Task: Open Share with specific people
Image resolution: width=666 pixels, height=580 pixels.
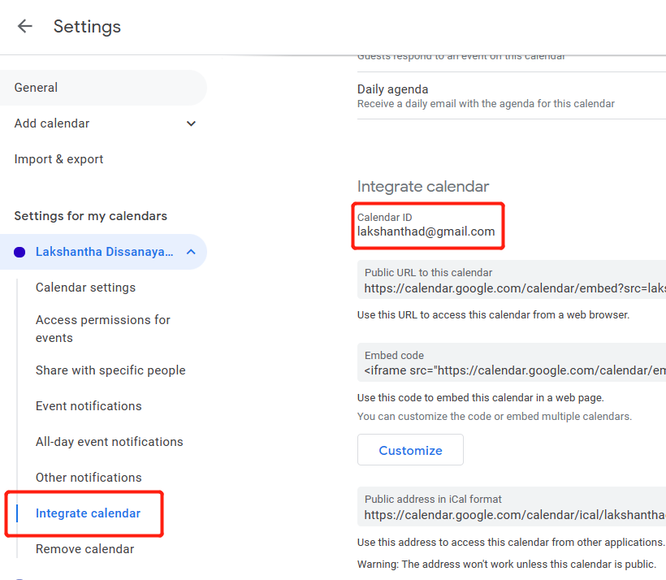Action: [110, 370]
